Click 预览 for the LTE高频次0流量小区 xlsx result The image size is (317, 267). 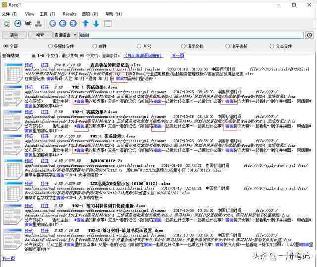29,183
